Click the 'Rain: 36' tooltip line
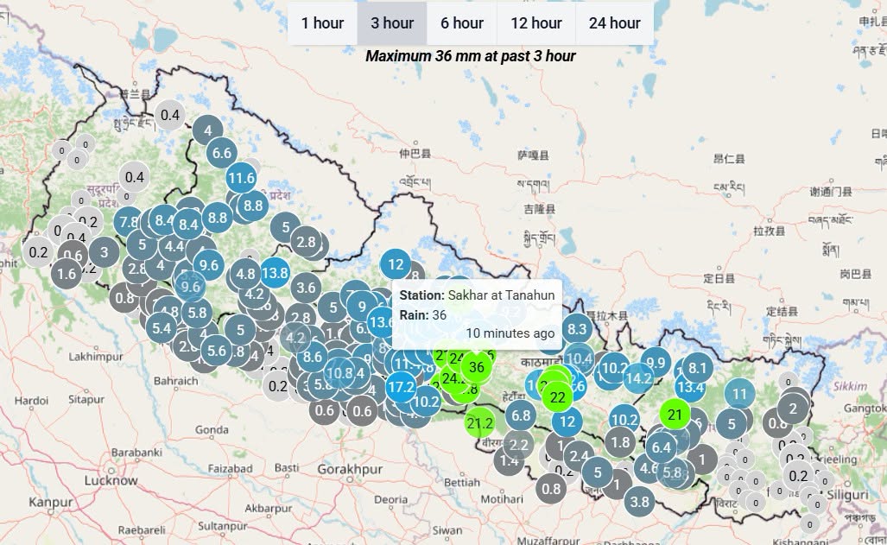This screenshot has width=887, height=545. [423, 314]
